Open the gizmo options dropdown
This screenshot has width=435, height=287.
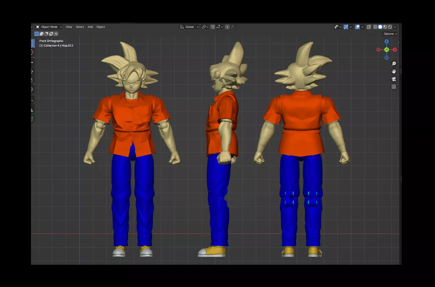tap(351, 27)
